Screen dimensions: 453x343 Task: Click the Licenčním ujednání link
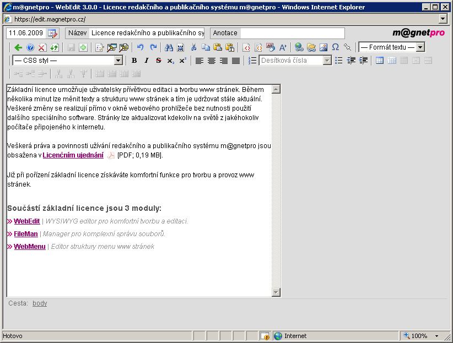(73, 155)
